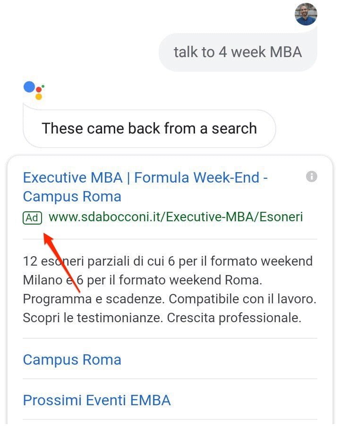Click the green "Ad" badge
The image size is (340, 426).
(x=33, y=217)
